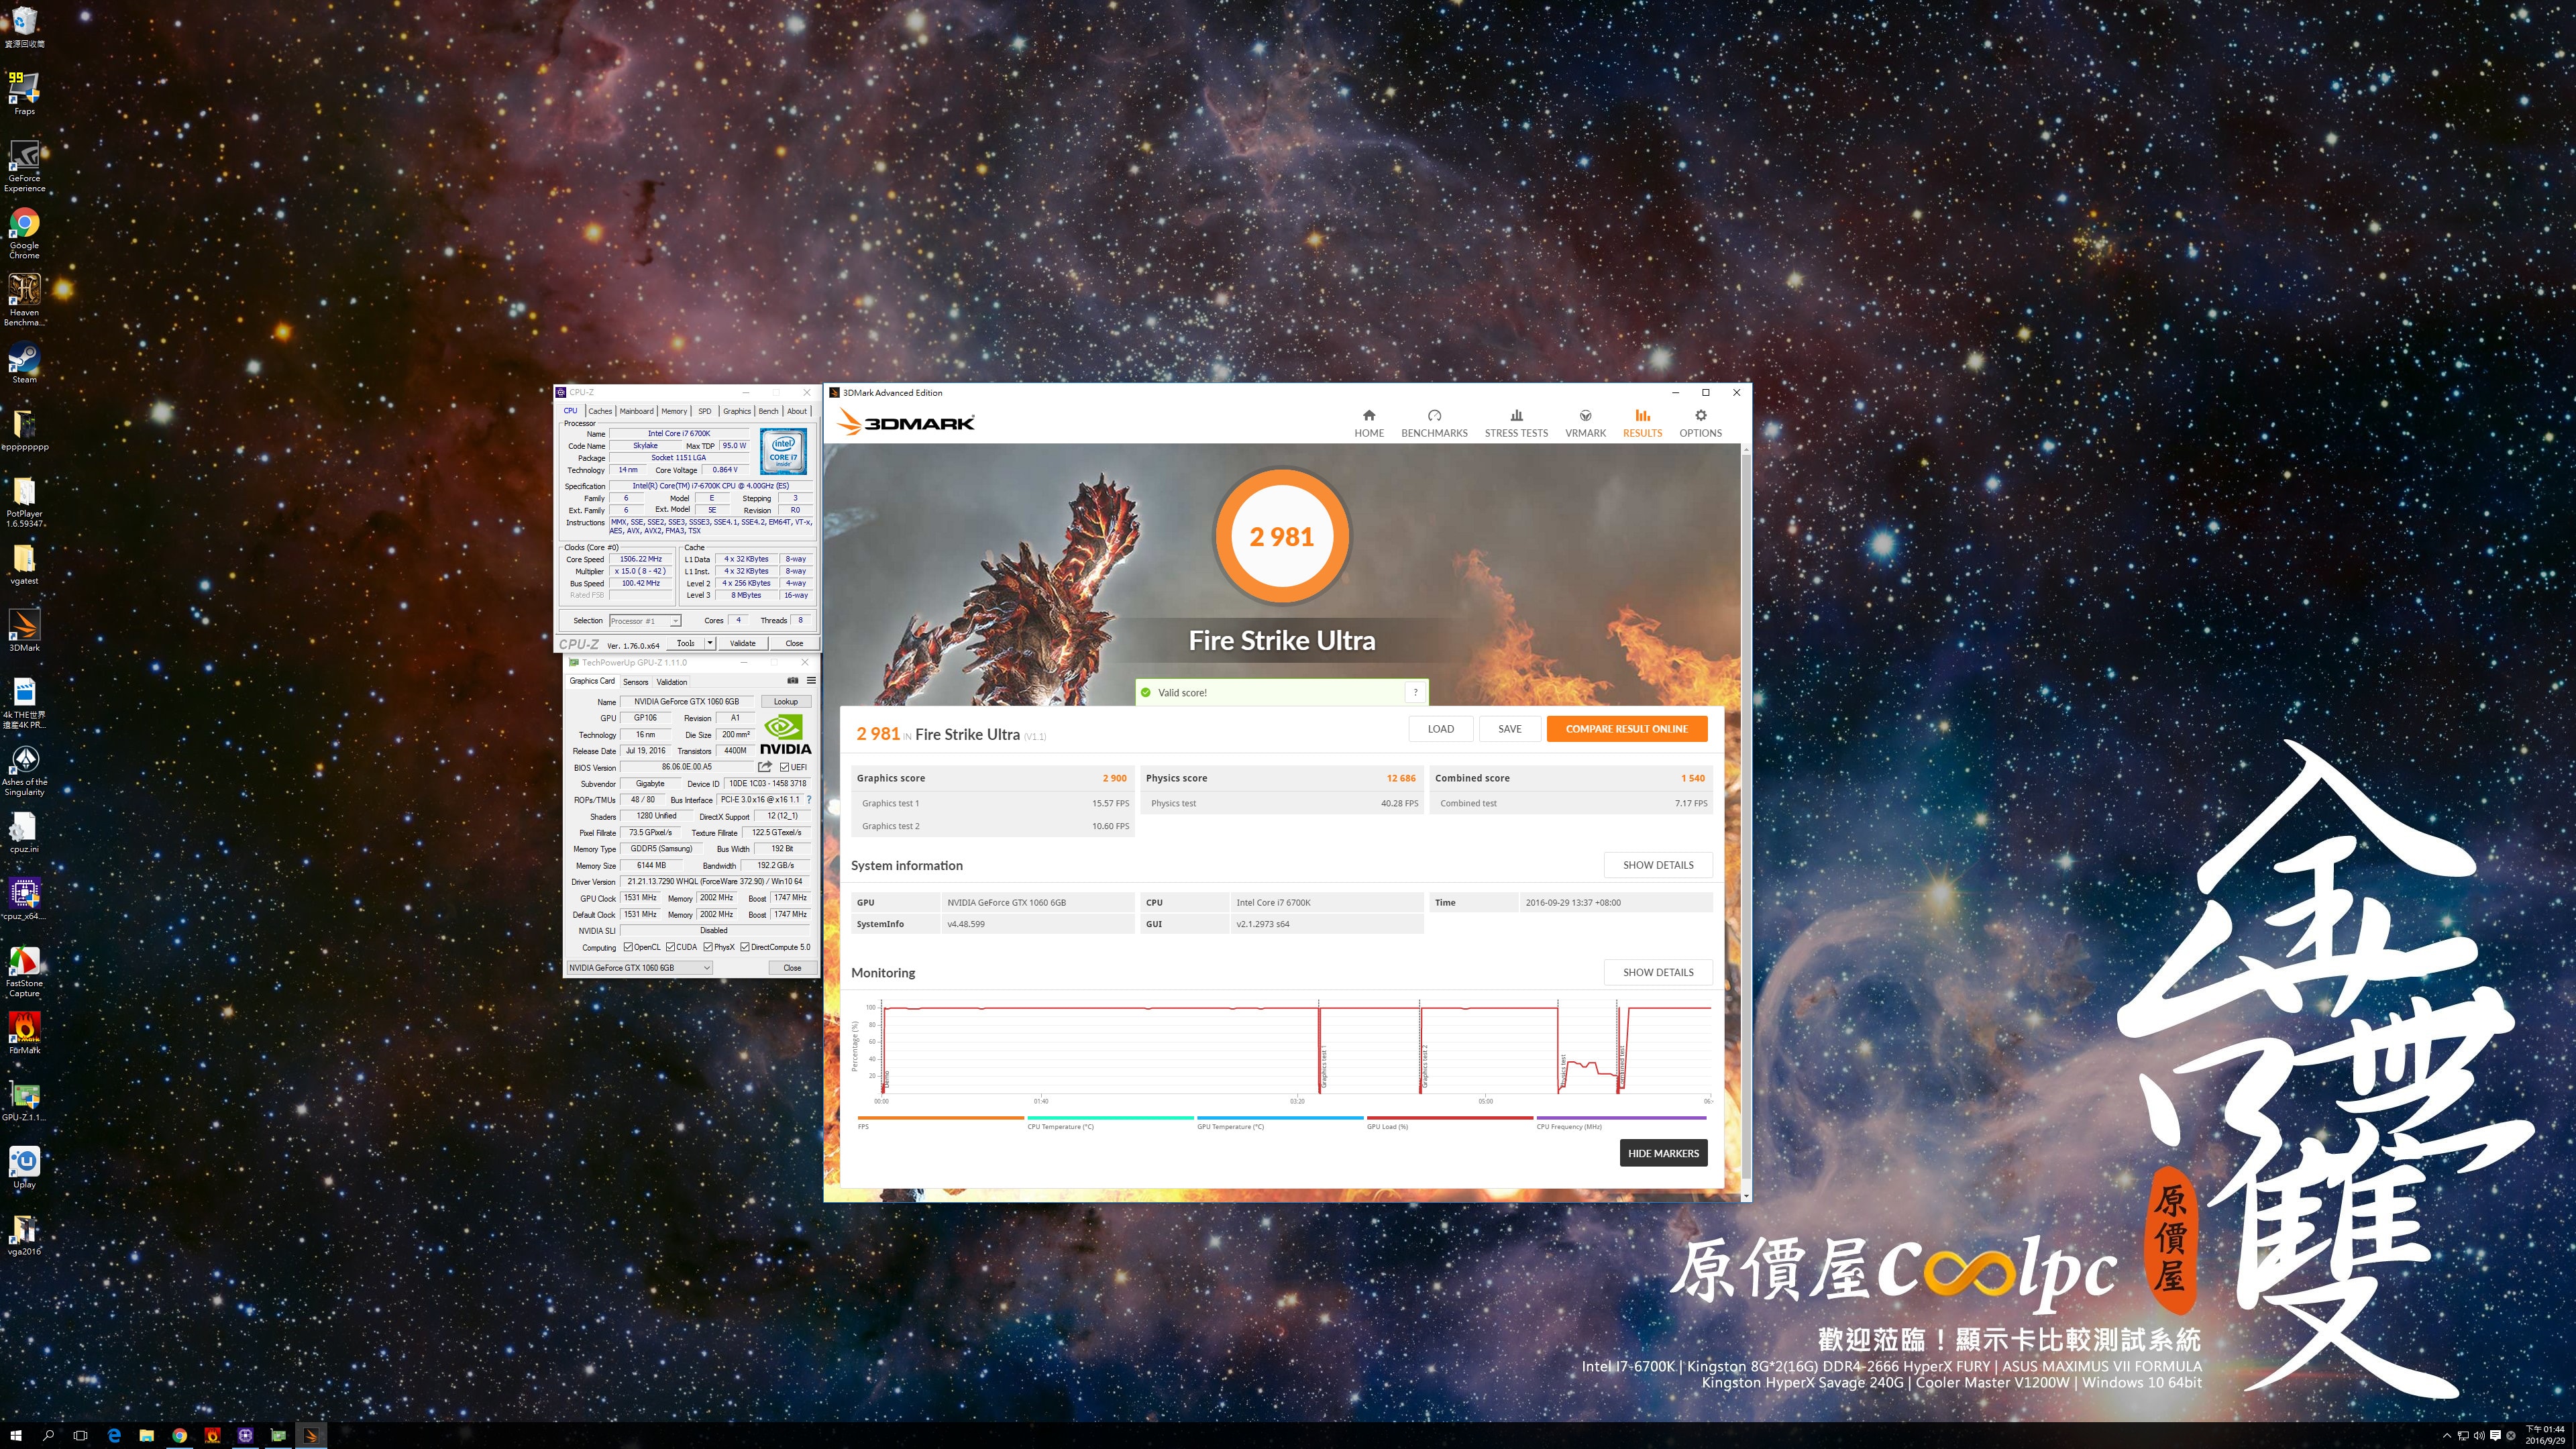Open the Processor #1 selection dropdown in CPU-Z

645,621
